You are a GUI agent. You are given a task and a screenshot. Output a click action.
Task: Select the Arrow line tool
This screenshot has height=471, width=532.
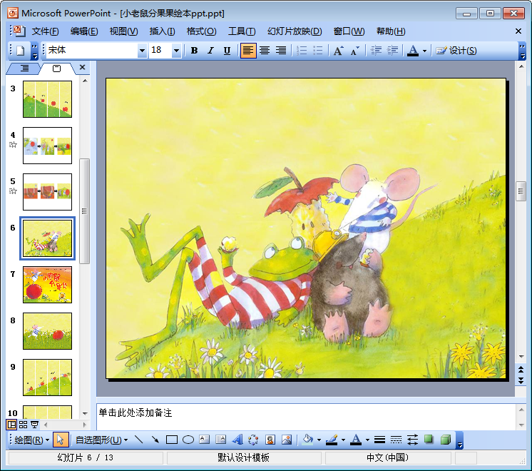point(155,440)
